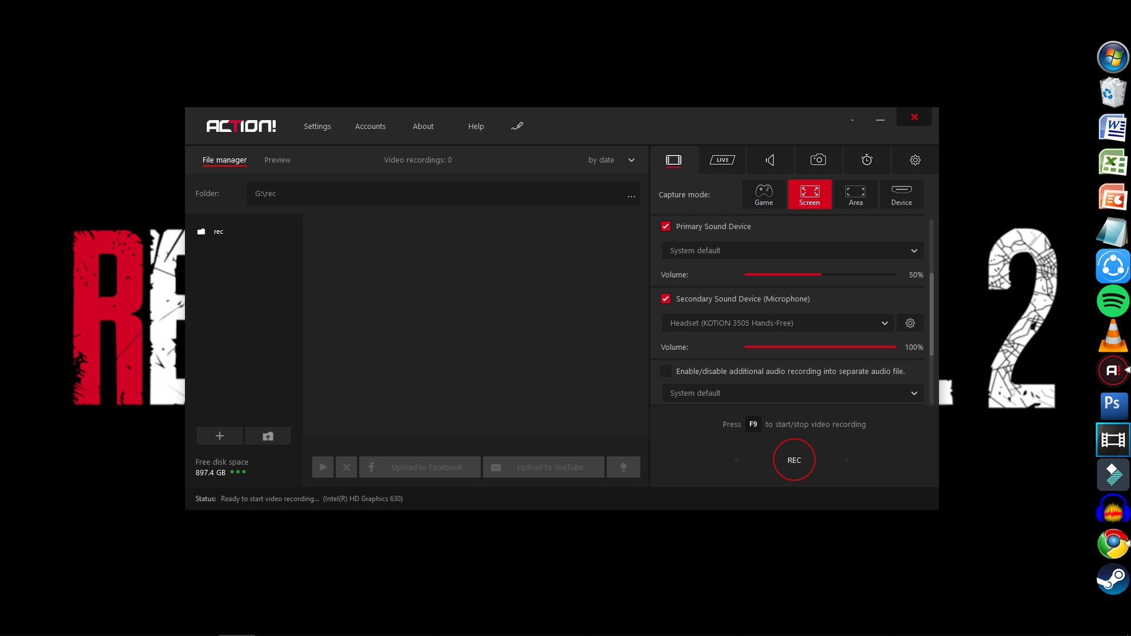This screenshot has height=636, width=1131.
Task: Click the Action! logo
Action: click(x=241, y=126)
